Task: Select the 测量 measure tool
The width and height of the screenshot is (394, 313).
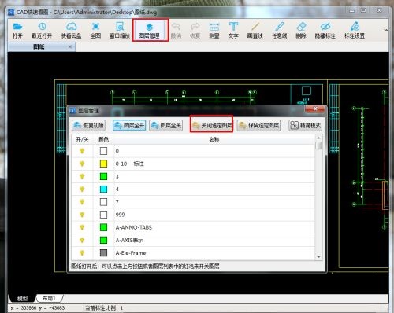Action: (x=214, y=30)
